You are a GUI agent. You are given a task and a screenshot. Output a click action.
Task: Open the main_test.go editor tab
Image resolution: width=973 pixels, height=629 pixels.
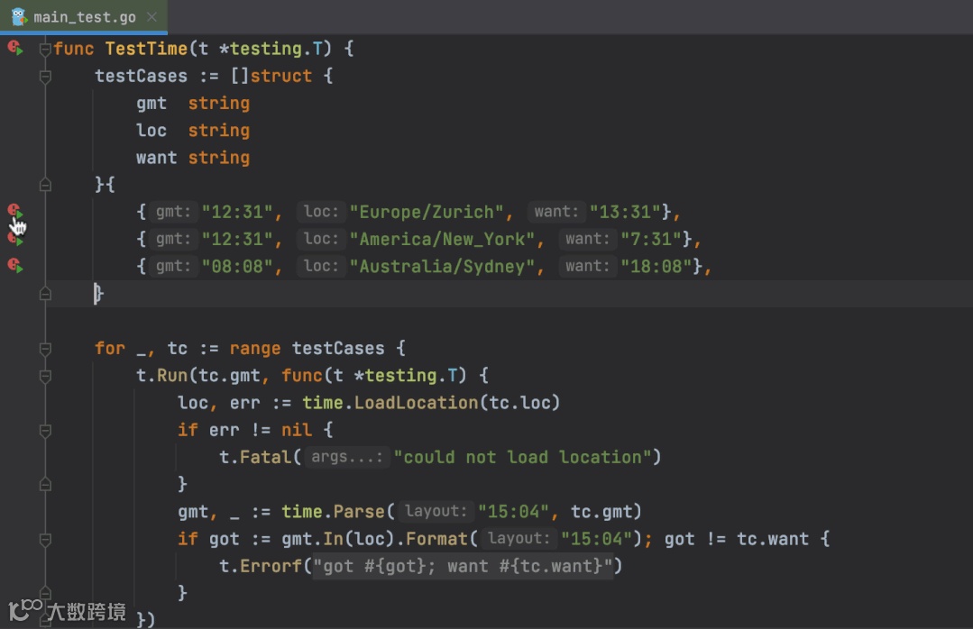84,17
